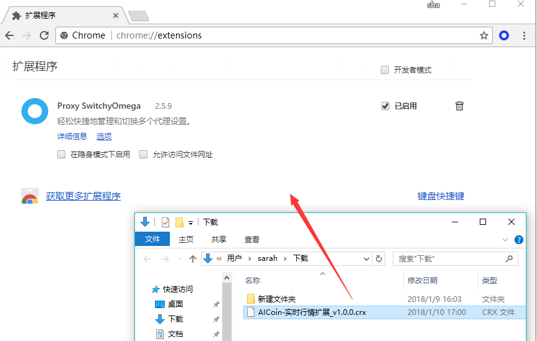Navigate back in Explorer

[x=147, y=259]
